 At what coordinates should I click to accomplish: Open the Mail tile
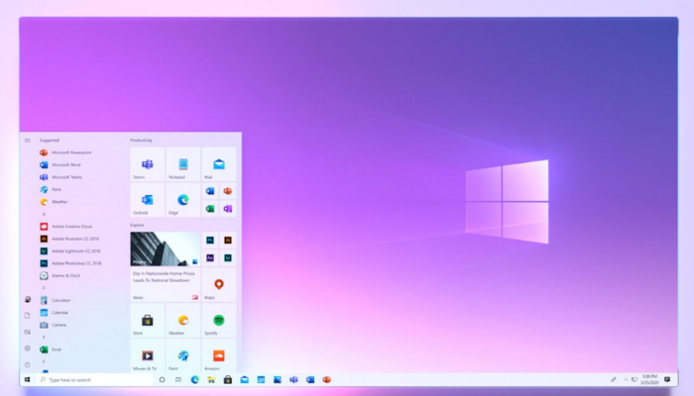tap(219, 164)
